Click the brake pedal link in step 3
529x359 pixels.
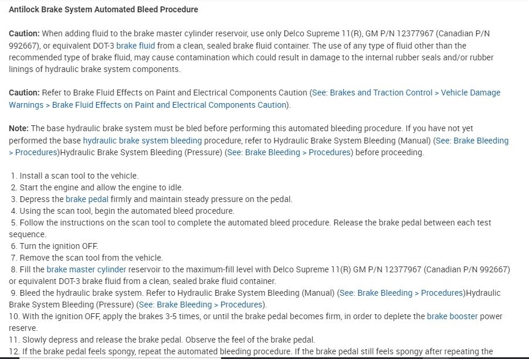pos(87,199)
